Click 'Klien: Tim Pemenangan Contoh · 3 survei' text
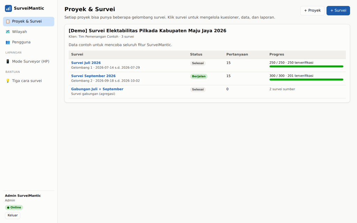Viewport: 357px width, 223px height. tap(101, 37)
